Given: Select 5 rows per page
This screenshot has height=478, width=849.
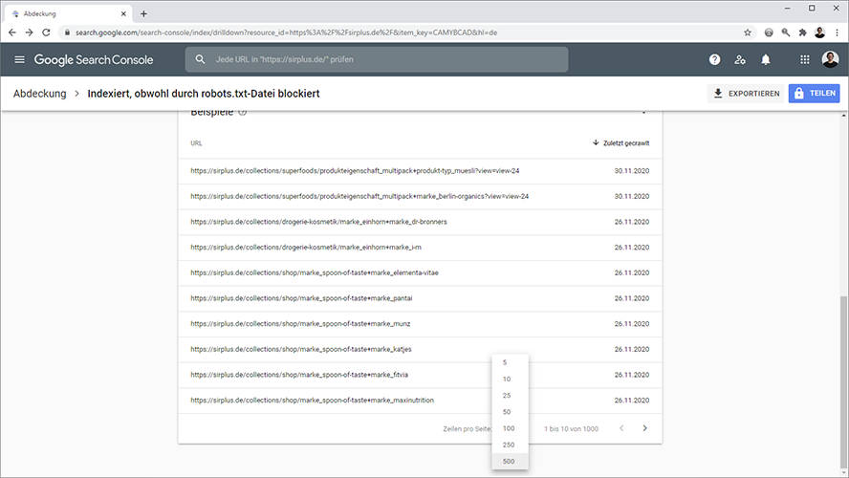Looking at the screenshot, I should pyautogui.click(x=510, y=362).
